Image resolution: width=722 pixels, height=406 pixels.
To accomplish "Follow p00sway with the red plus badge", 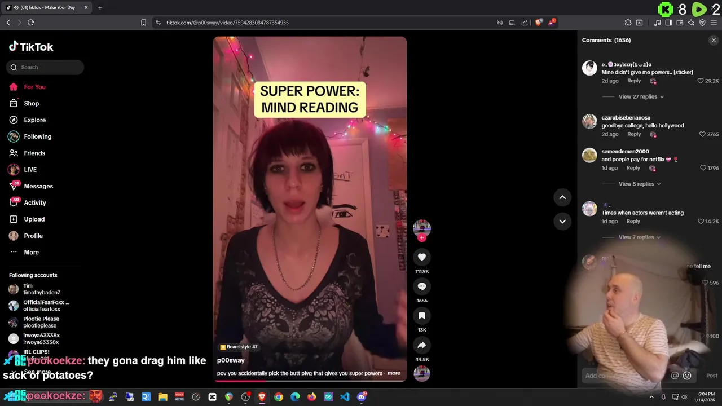I will pyautogui.click(x=422, y=238).
